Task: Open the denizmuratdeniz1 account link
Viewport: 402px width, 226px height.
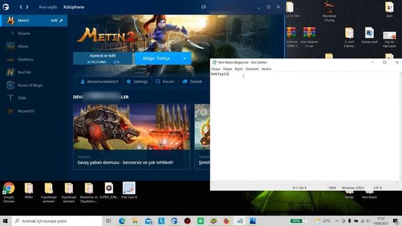Action: coord(99,82)
